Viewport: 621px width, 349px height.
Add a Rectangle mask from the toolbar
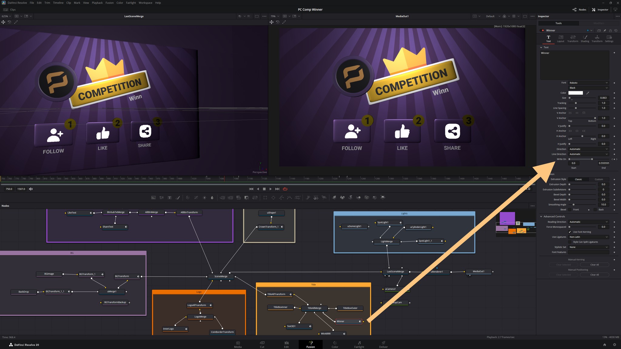click(x=265, y=198)
